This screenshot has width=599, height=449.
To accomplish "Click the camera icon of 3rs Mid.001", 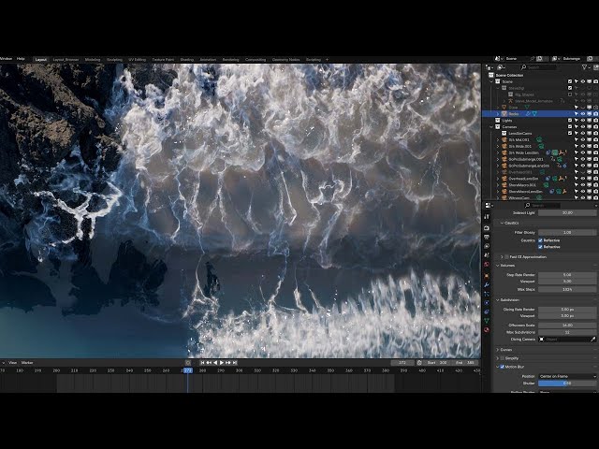I will (x=504, y=139).
